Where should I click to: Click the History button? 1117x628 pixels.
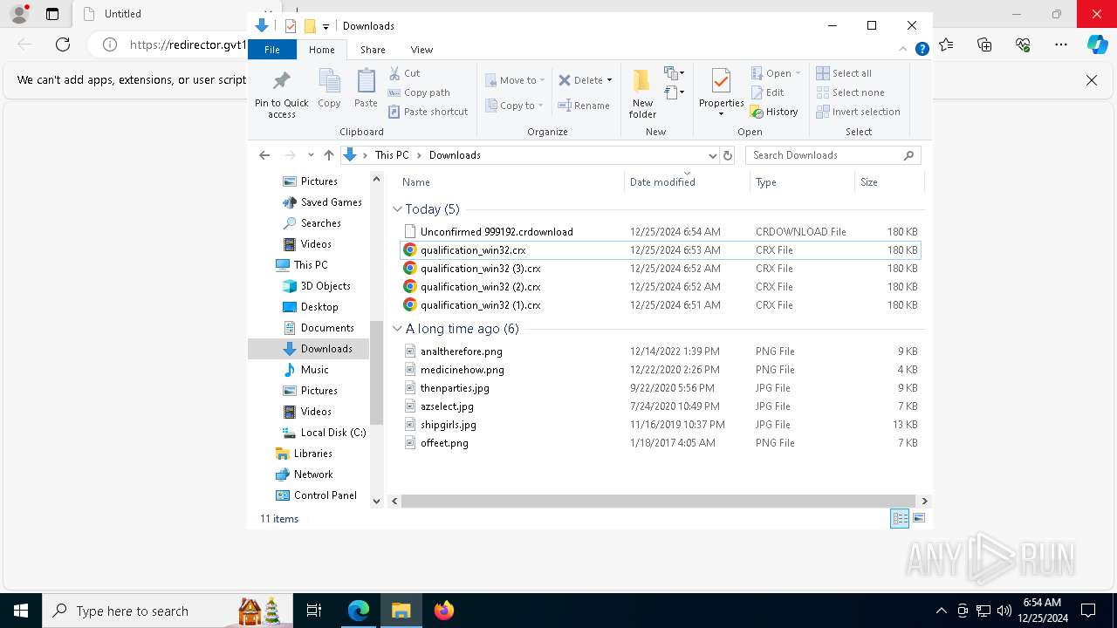[x=774, y=112]
